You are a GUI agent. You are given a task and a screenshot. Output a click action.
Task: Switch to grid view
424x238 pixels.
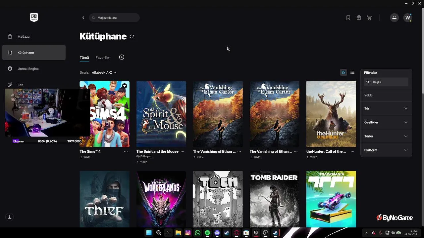[x=344, y=72]
